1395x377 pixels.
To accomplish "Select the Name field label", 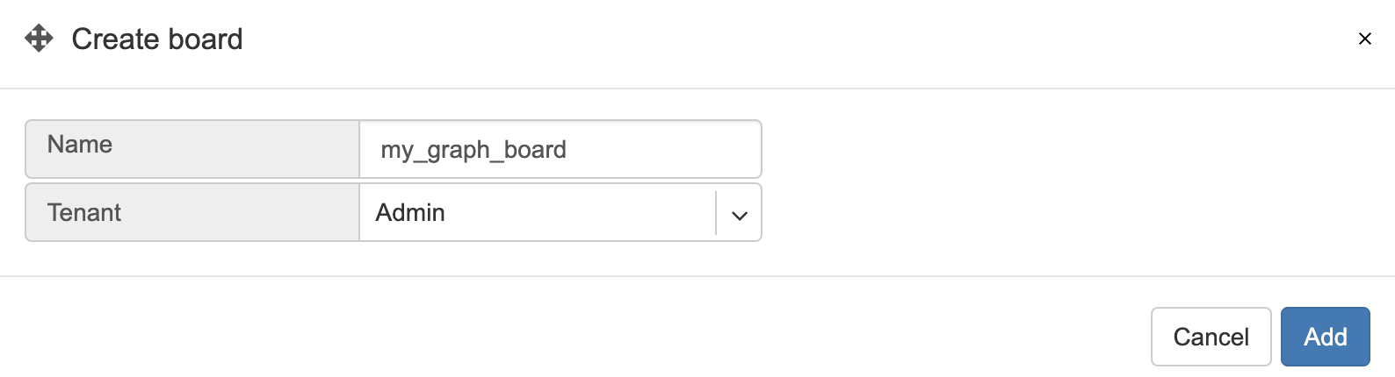I will tap(80, 145).
